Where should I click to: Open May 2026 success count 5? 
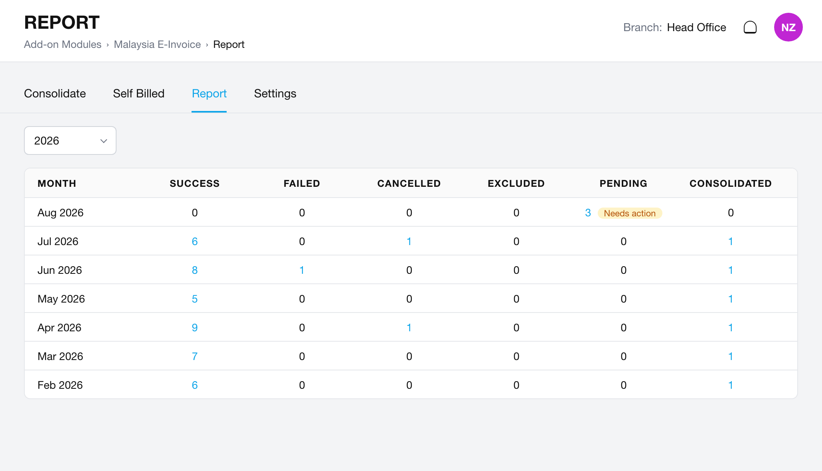[195, 299]
